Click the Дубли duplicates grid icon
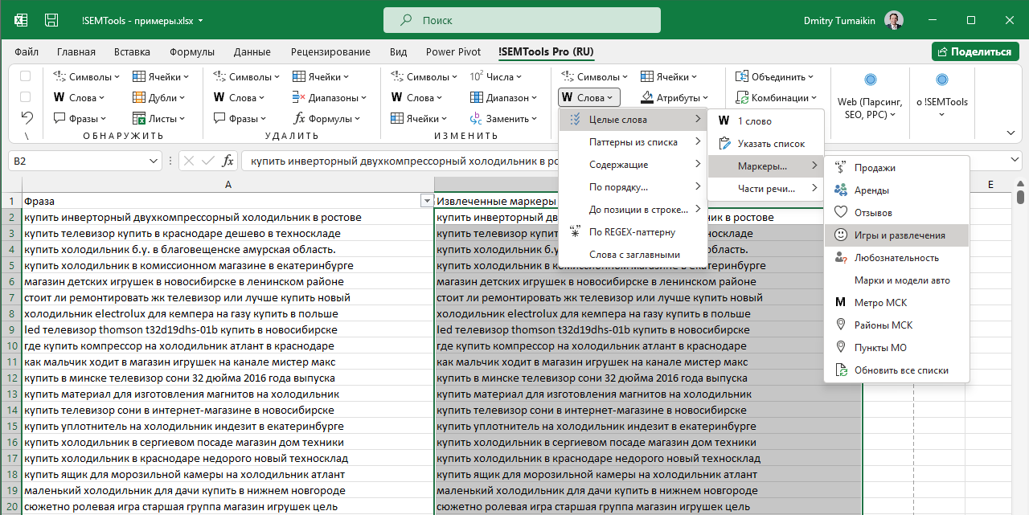Image resolution: width=1029 pixels, height=515 pixels. [139, 98]
